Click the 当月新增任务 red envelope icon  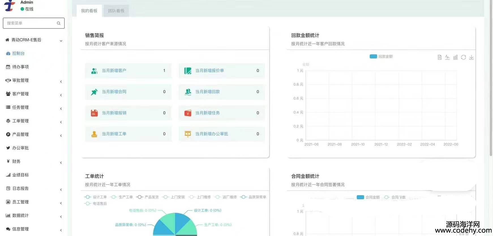click(188, 113)
